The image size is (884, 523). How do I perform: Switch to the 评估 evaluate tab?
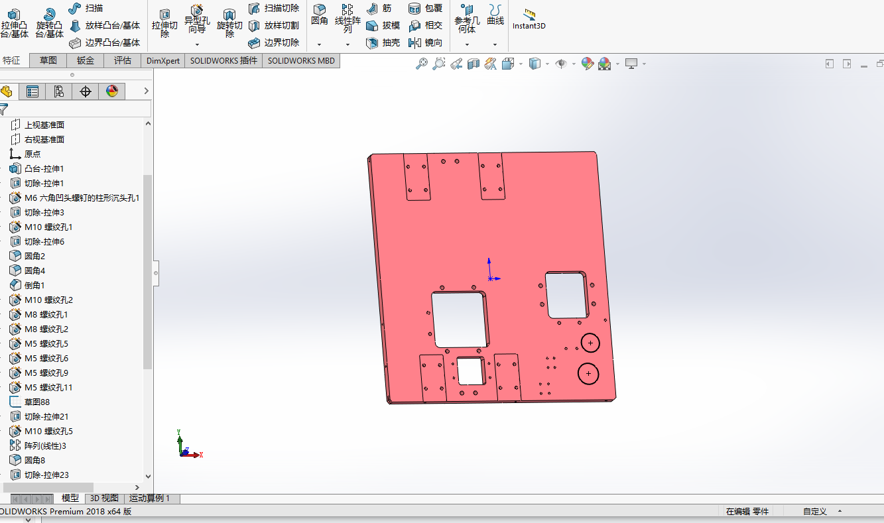click(123, 60)
